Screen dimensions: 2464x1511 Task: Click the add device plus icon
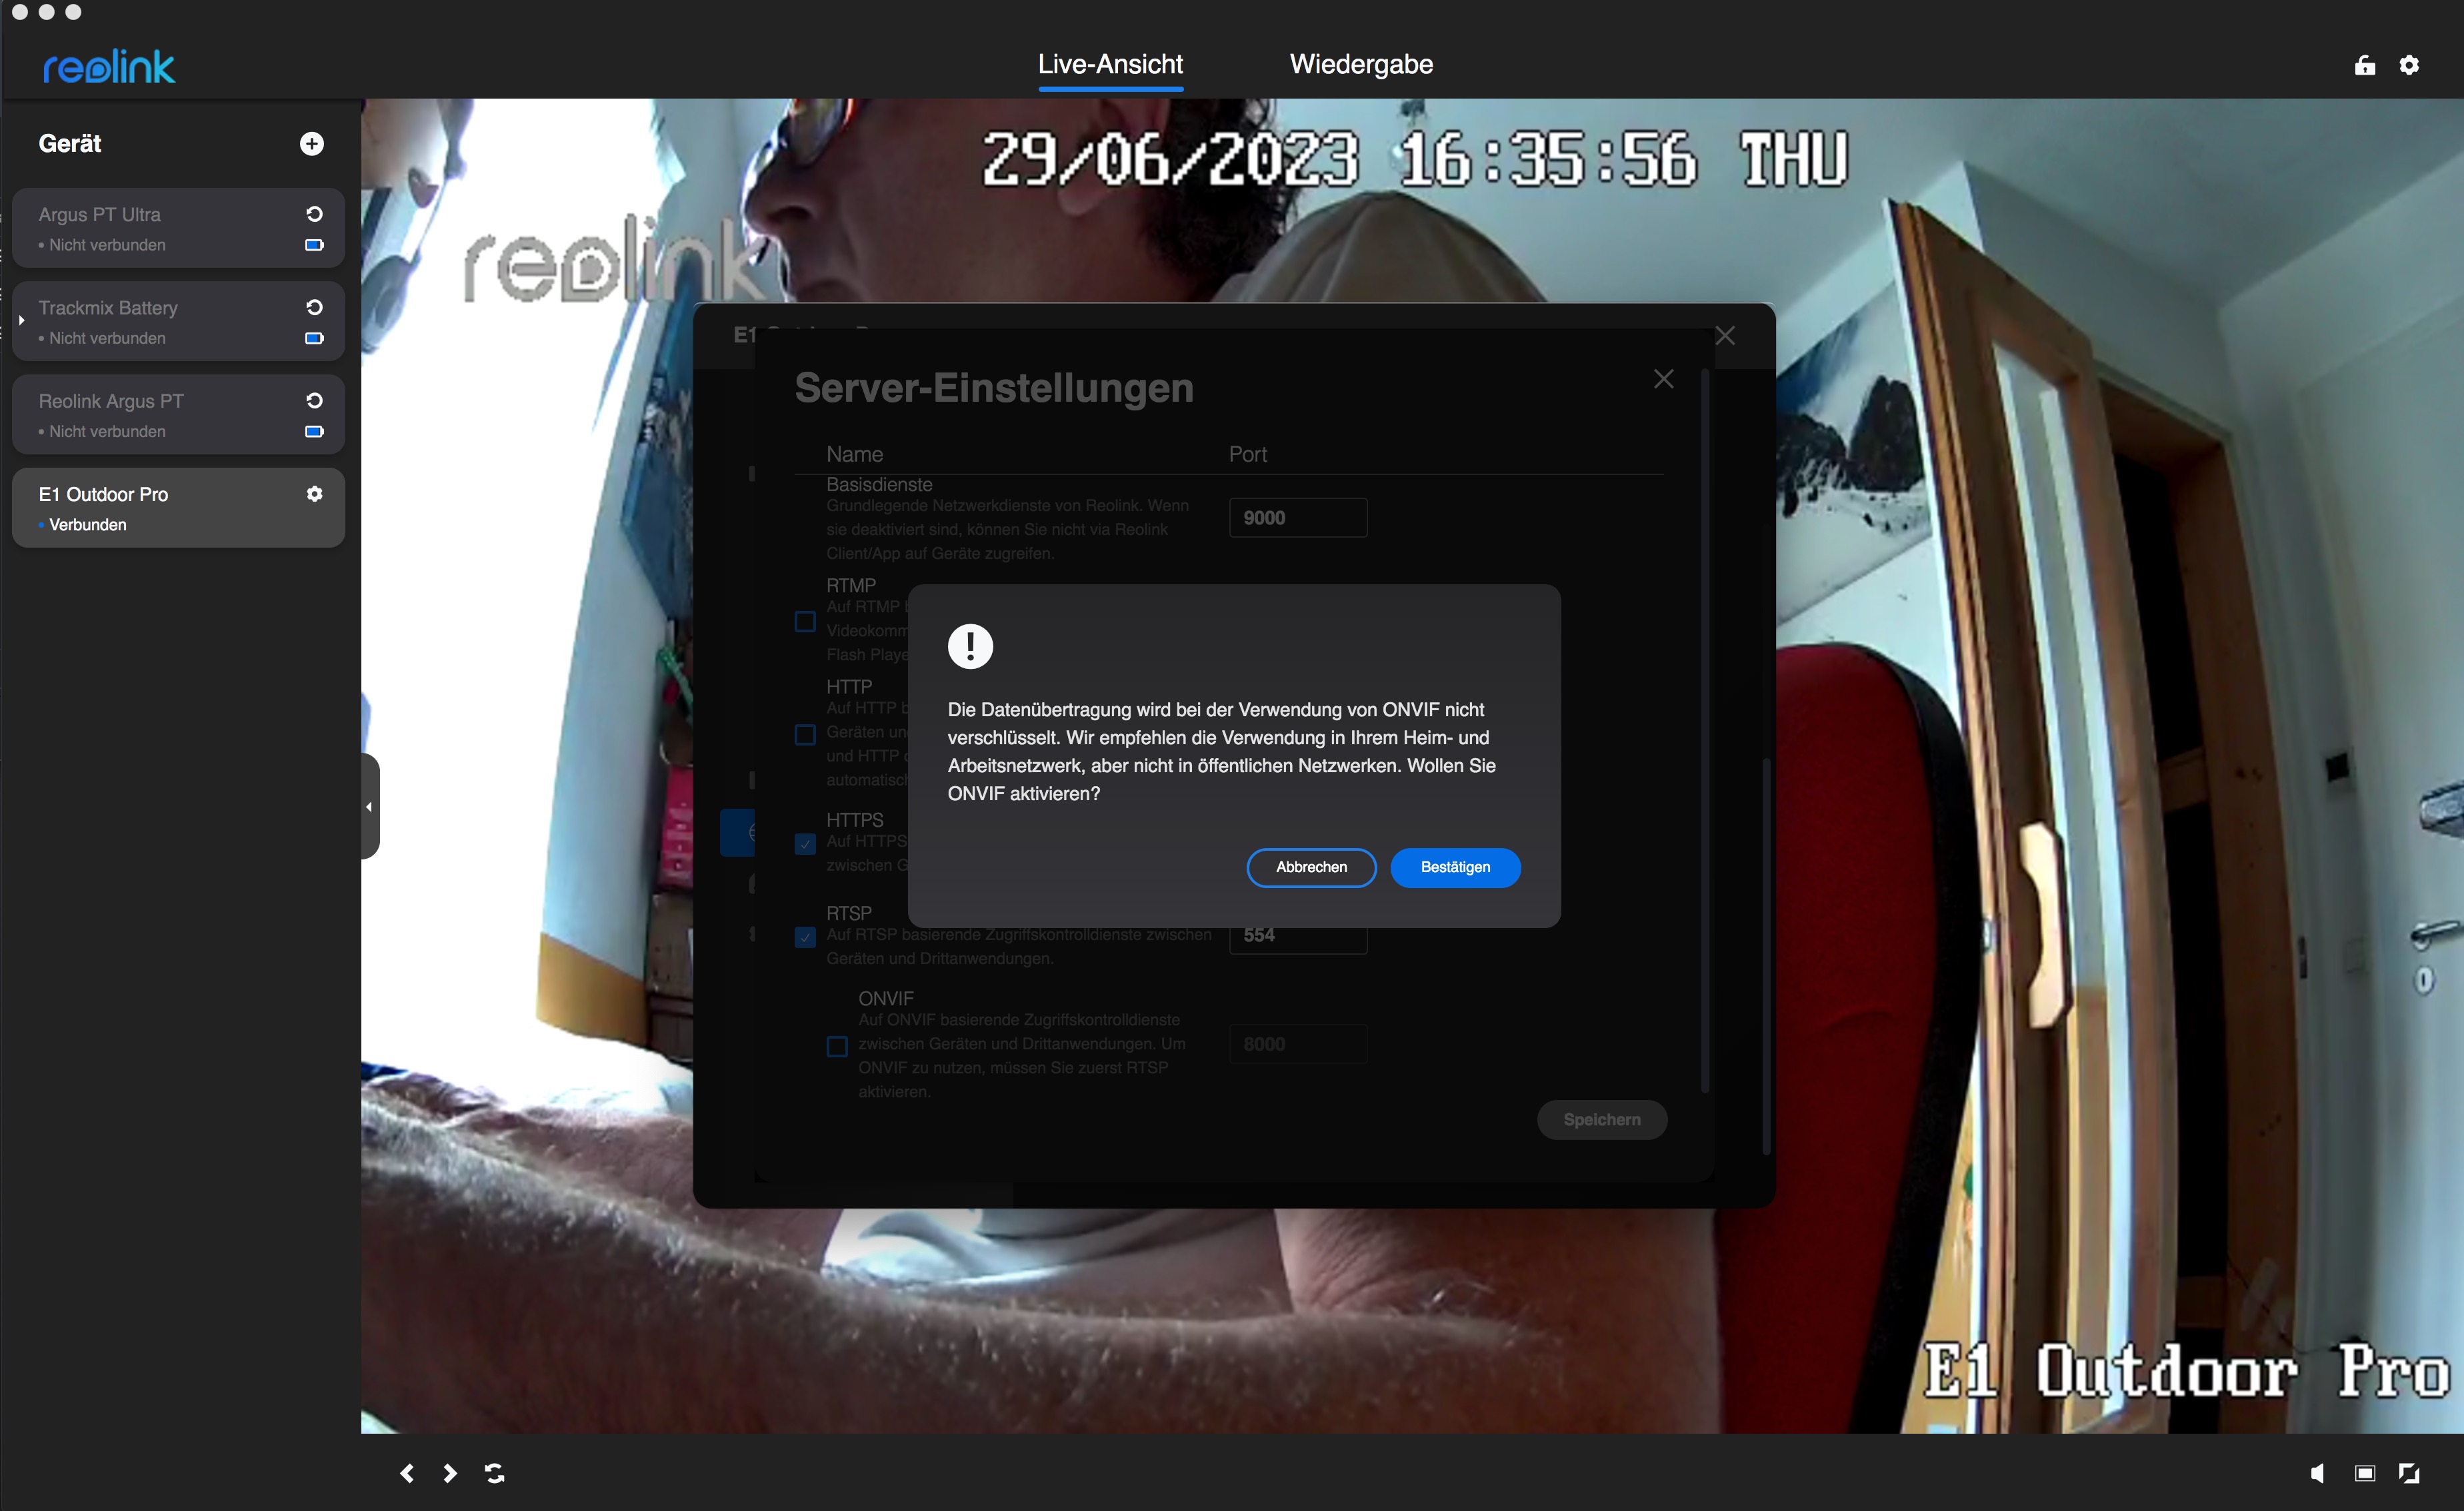[x=311, y=144]
